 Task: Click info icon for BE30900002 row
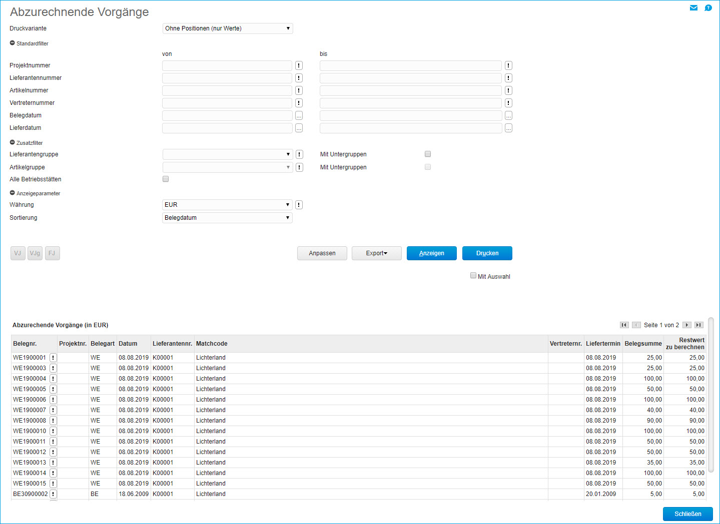53,494
